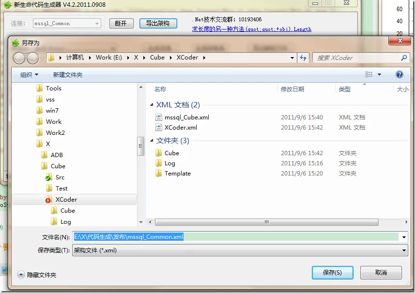The height and width of the screenshot is (293, 415).
Task: Click tree scrollbar up arrow
Action: tap(141, 87)
